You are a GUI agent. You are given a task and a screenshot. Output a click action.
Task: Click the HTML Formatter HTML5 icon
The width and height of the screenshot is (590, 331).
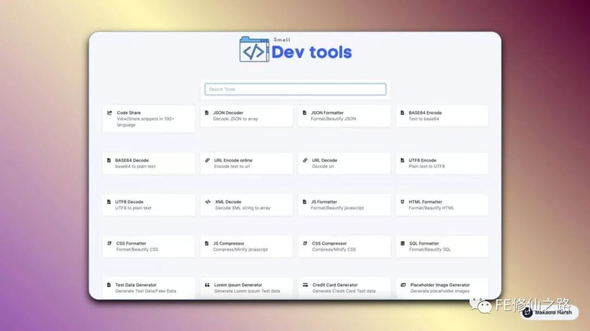pos(403,202)
